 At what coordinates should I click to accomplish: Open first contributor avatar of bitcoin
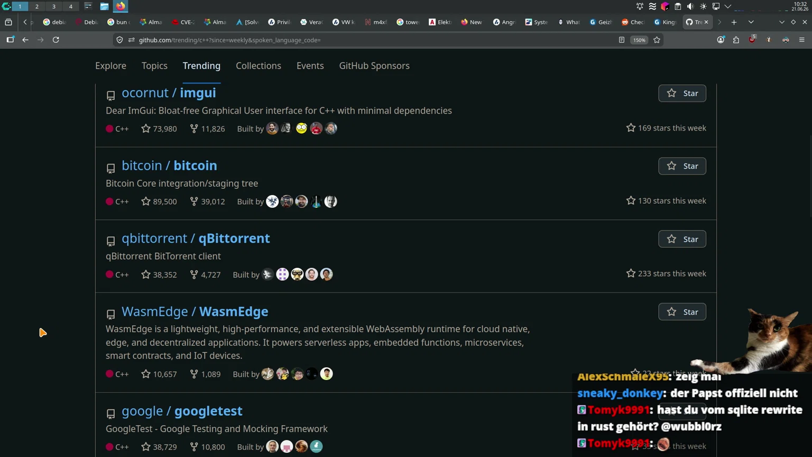coord(272,202)
